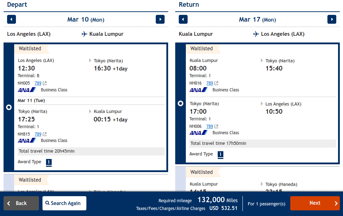343x216 pixels.
Task: Open external link icon beside NH815 aircraft
Action: (45, 134)
